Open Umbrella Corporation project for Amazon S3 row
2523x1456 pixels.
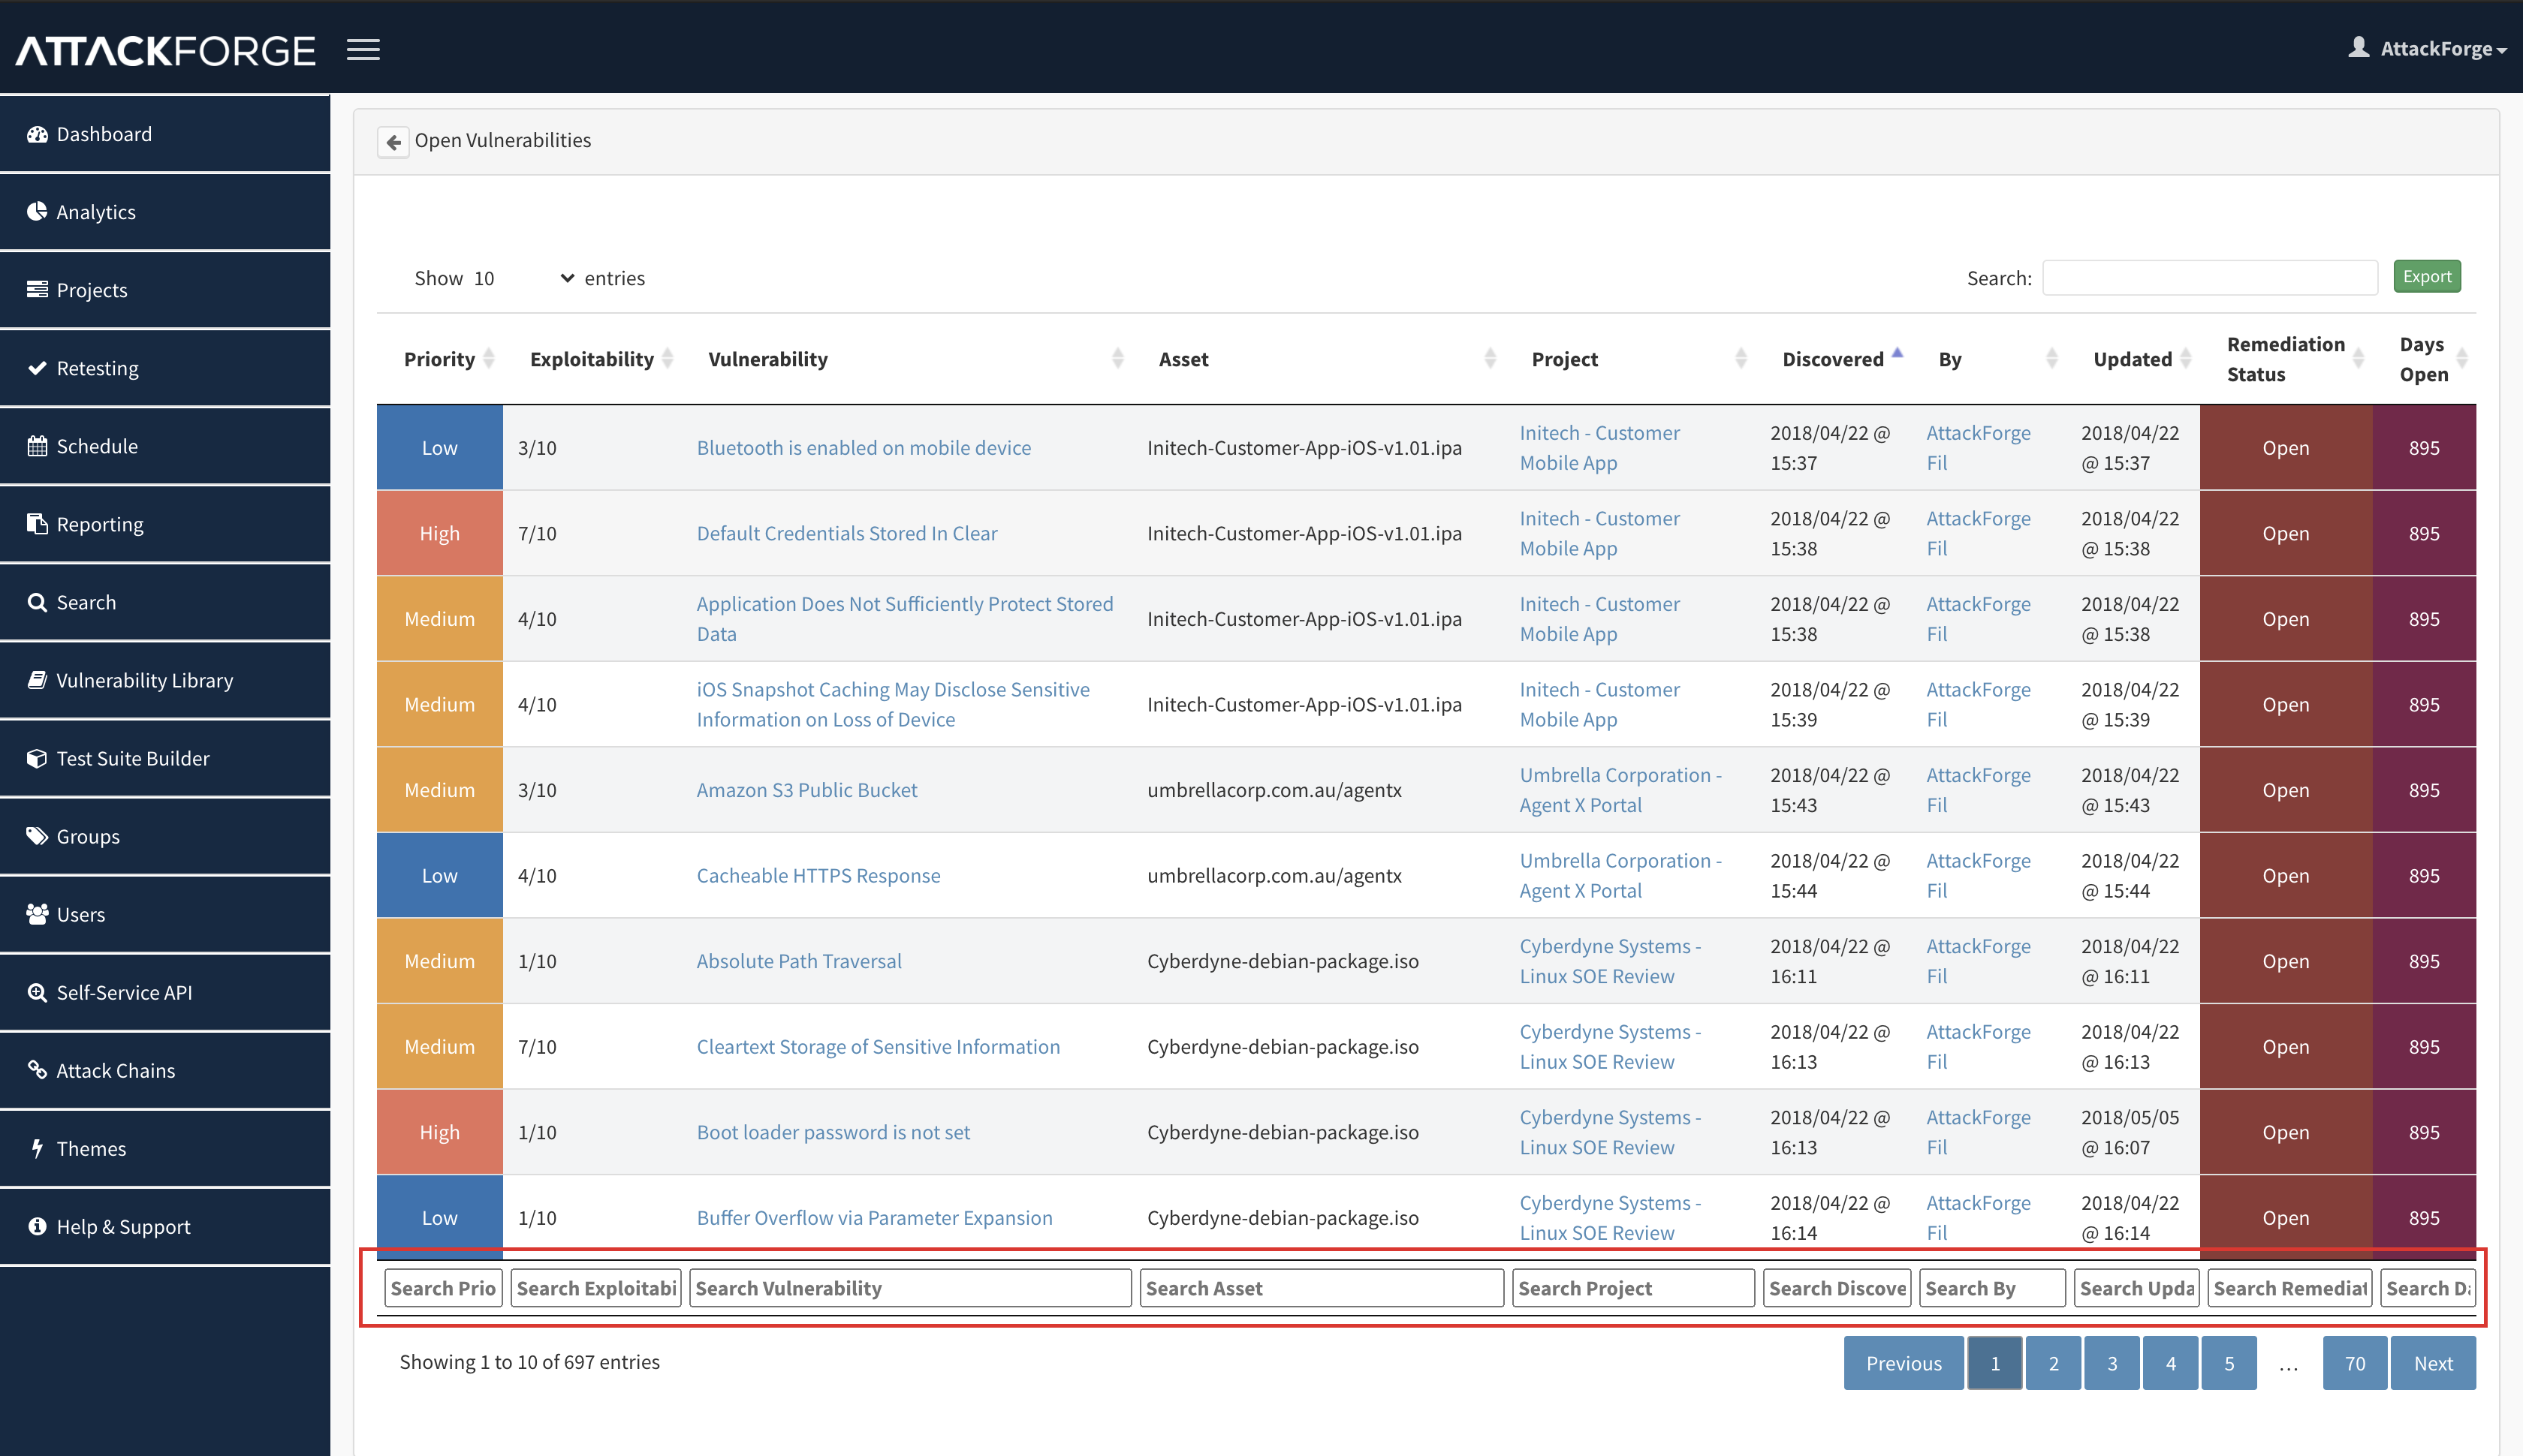pos(1620,790)
